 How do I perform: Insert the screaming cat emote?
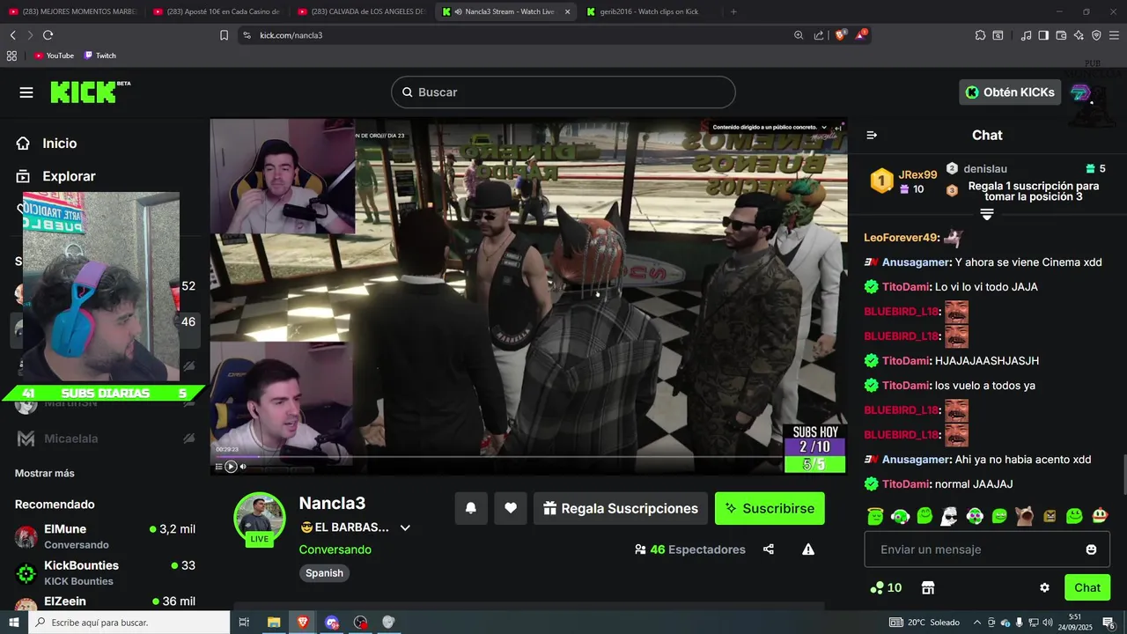(x=1024, y=516)
